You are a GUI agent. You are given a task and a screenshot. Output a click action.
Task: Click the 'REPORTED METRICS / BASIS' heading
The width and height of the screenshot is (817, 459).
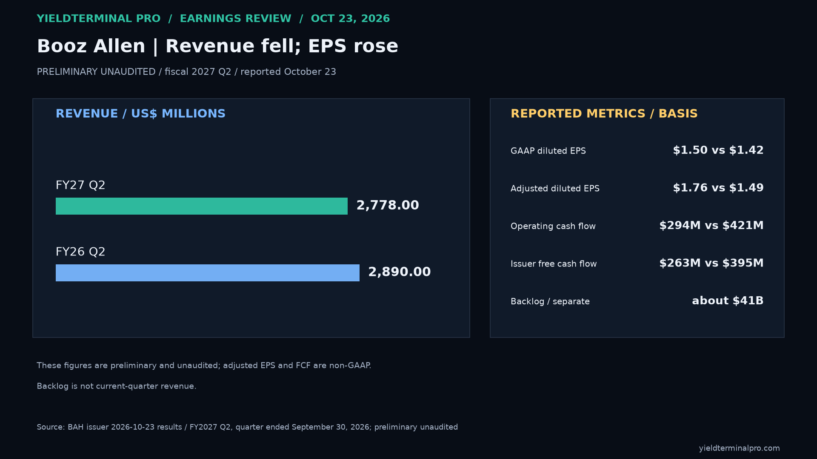pos(604,114)
